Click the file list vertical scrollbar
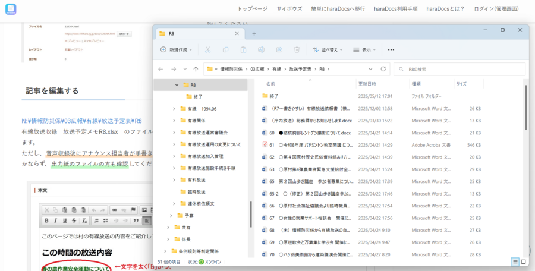 (x=527, y=108)
